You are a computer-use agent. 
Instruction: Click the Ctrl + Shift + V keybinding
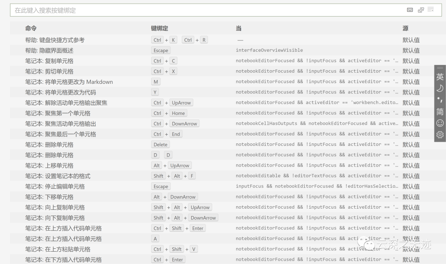pyautogui.click(x=174, y=249)
